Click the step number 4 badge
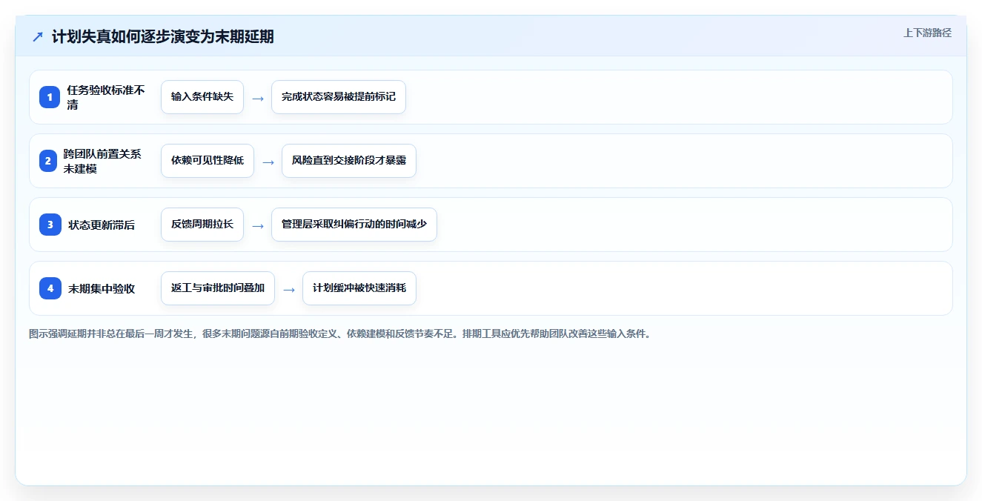982x501 pixels. click(50, 288)
